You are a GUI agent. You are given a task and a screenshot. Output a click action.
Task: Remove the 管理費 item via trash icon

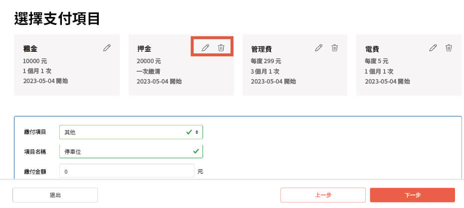pos(334,48)
